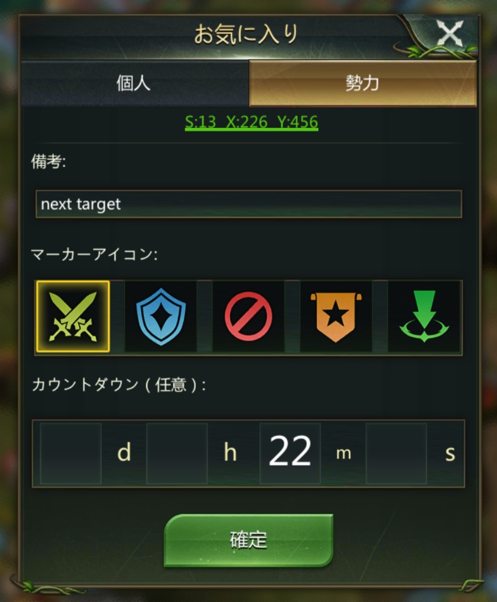Click the カウントダウン (任意) label
The width and height of the screenshot is (497, 602).
click(x=119, y=384)
